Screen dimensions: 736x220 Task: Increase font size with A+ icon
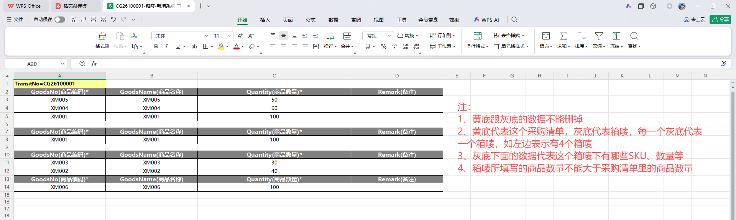[x=240, y=36]
